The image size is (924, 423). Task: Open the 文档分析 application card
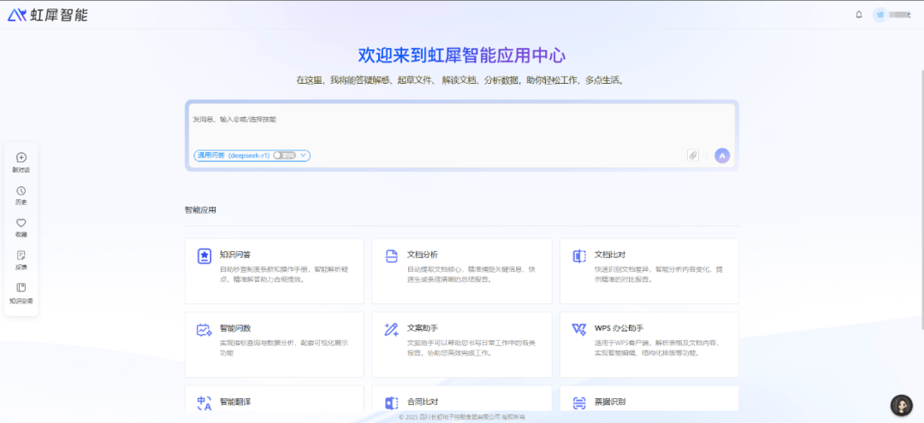pos(461,270)
